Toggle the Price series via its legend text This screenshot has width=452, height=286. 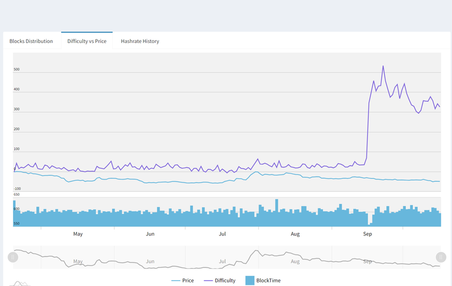point(188,281)
